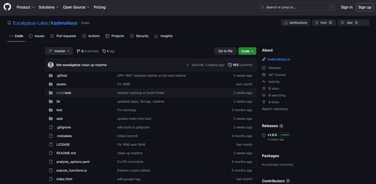376x184 pixels.
Task: Click the history clock icon by commits
Action: pyautogui.click(x=230, y=65)
